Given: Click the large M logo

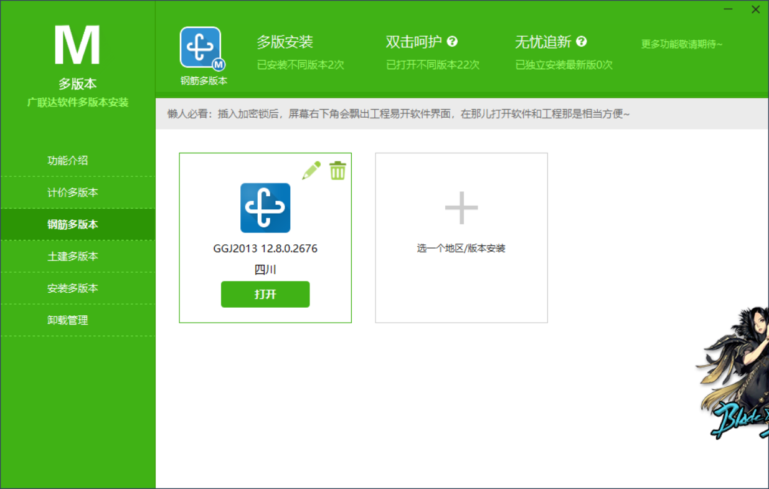Looking at the screenshot, I should [77, 45].
